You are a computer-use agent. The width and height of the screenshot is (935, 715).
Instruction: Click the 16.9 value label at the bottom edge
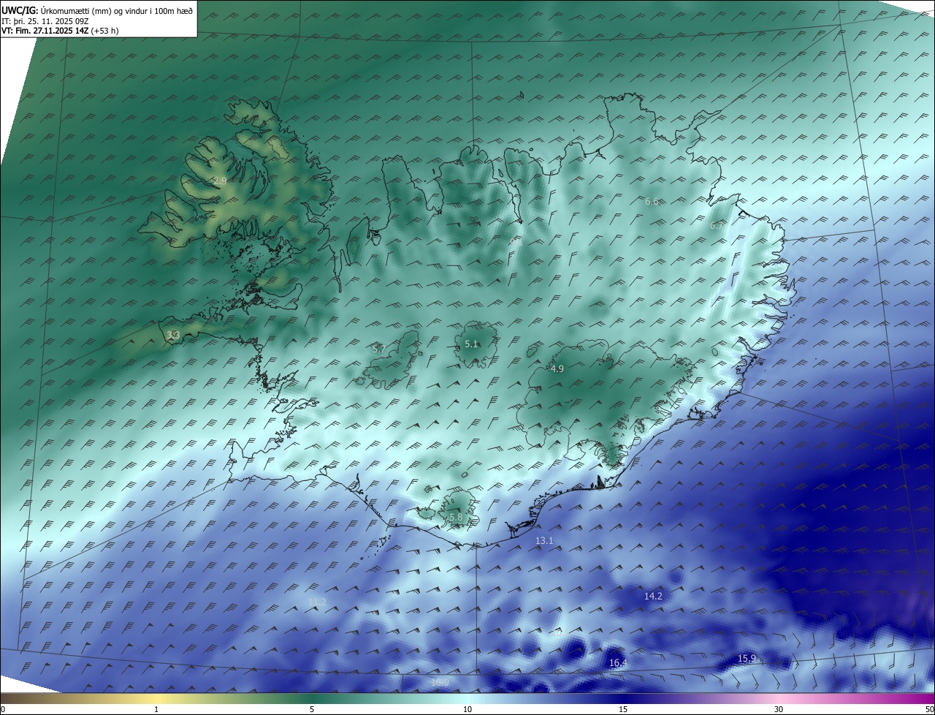click(x=440, y=682)
